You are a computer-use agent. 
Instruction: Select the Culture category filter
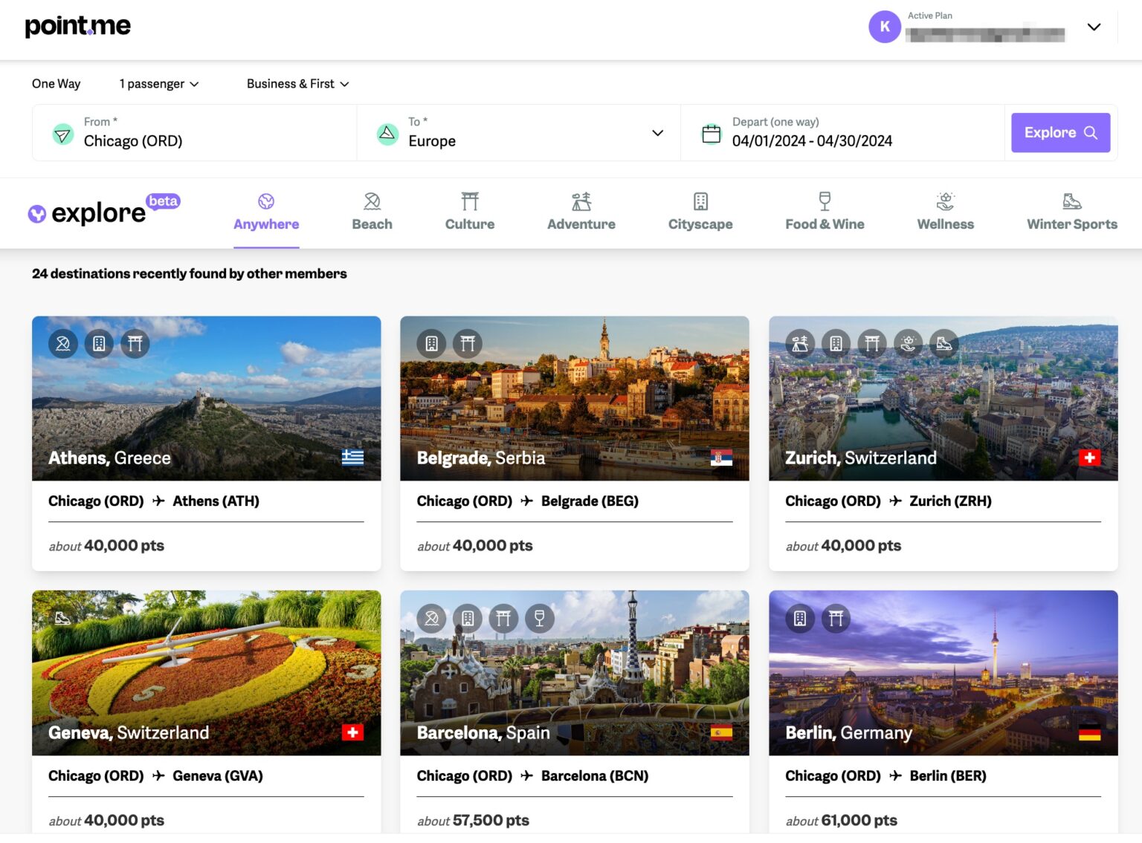click(469, 212)
